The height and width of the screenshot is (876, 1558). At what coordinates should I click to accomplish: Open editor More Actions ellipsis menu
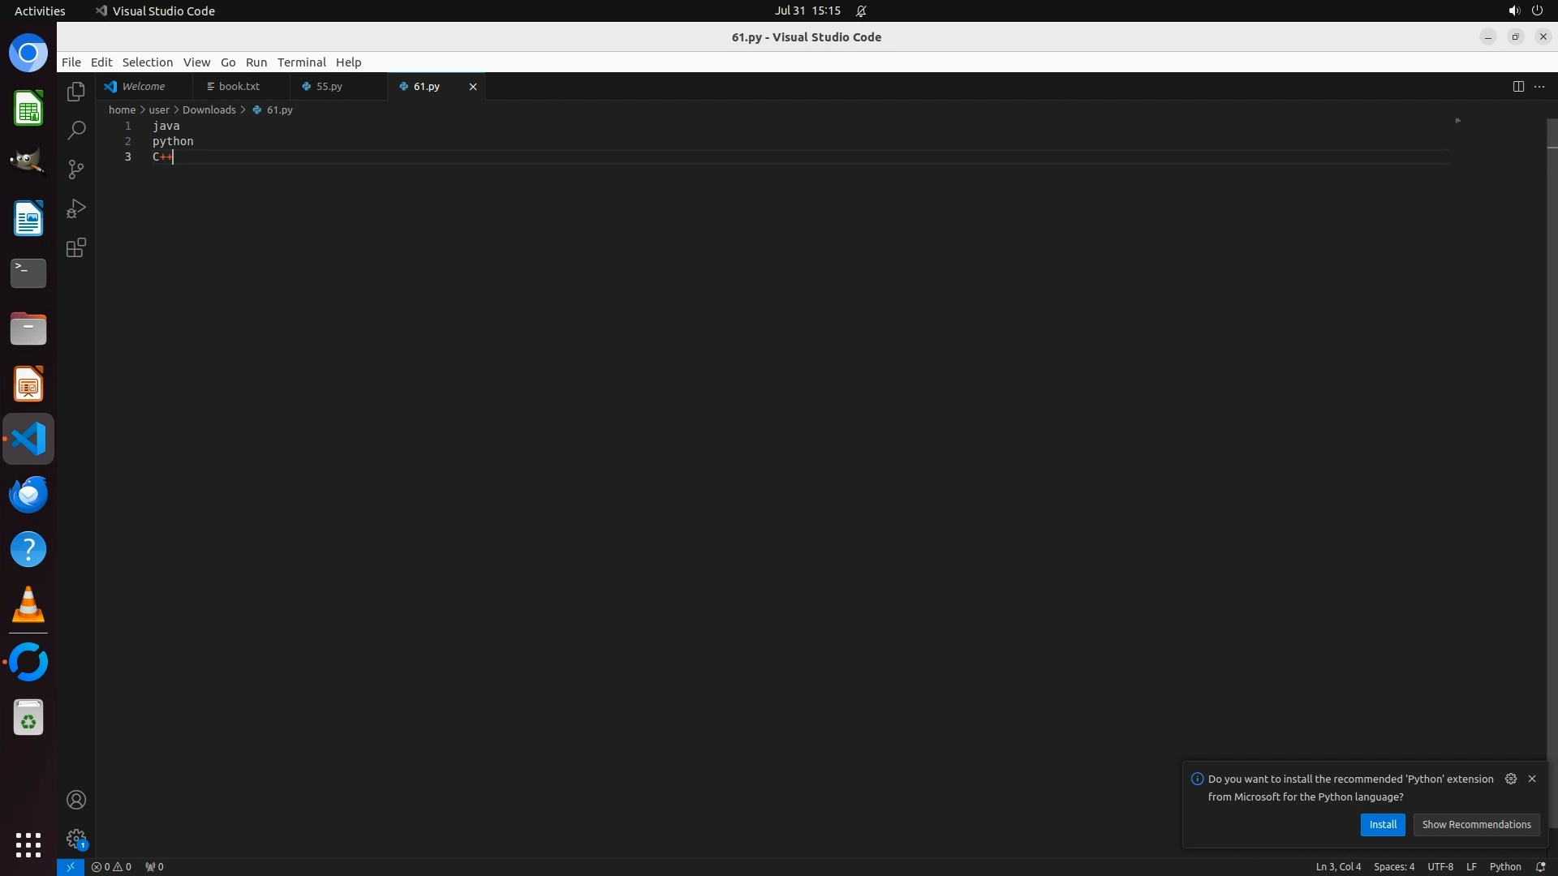(1539, 87)
